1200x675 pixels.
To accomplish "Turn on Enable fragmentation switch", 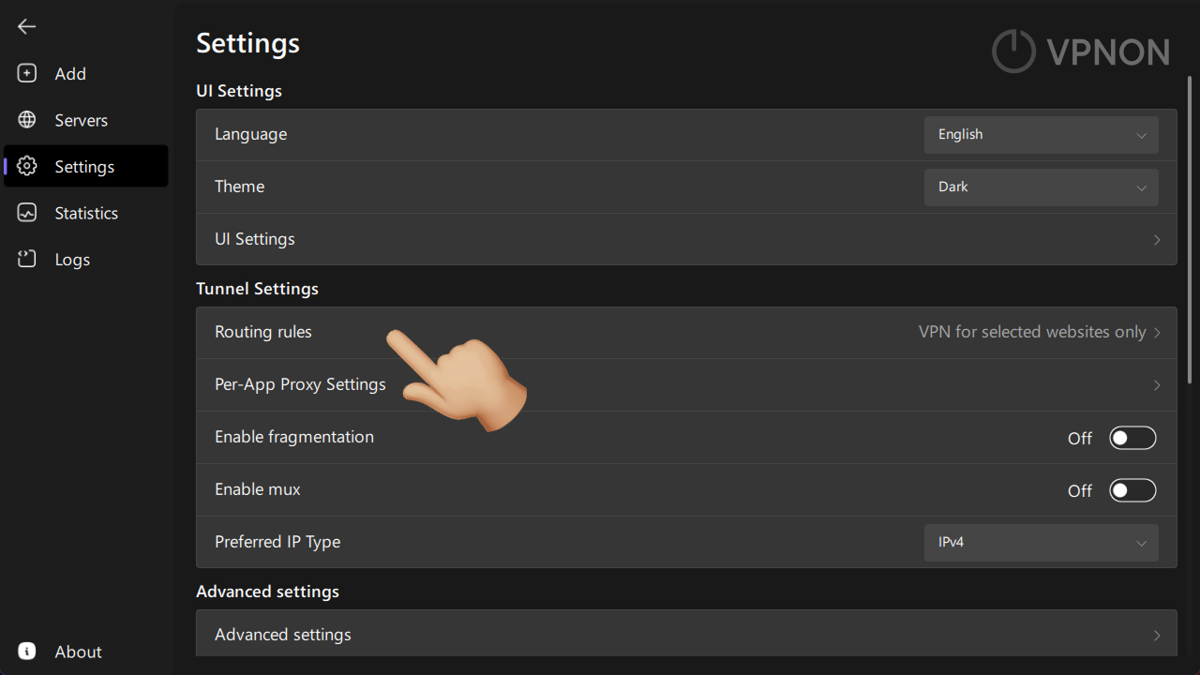I will 1132,437.
